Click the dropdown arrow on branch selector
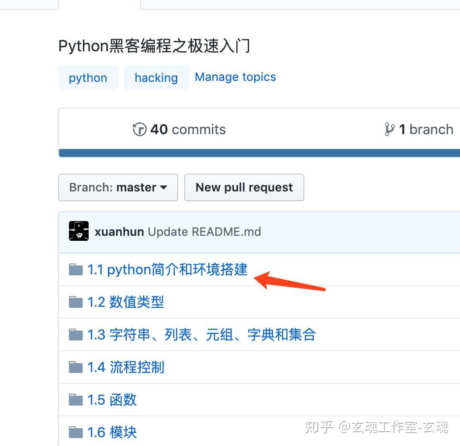 tap(163, 188)
